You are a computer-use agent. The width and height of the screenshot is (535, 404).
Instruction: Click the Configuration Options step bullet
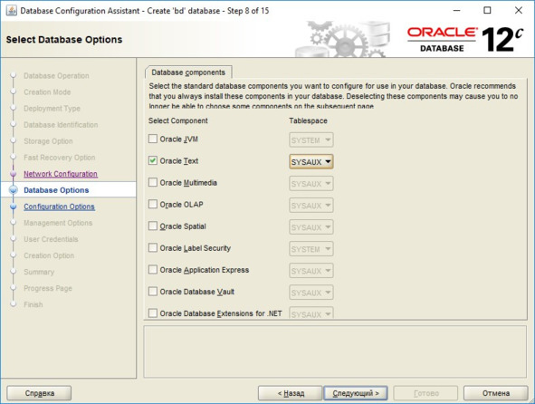[x=14, y=207]
